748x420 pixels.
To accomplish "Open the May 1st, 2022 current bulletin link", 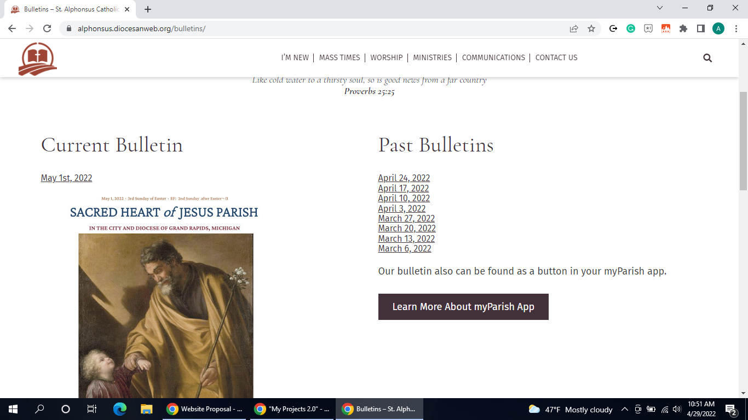I will coord(66,178).
